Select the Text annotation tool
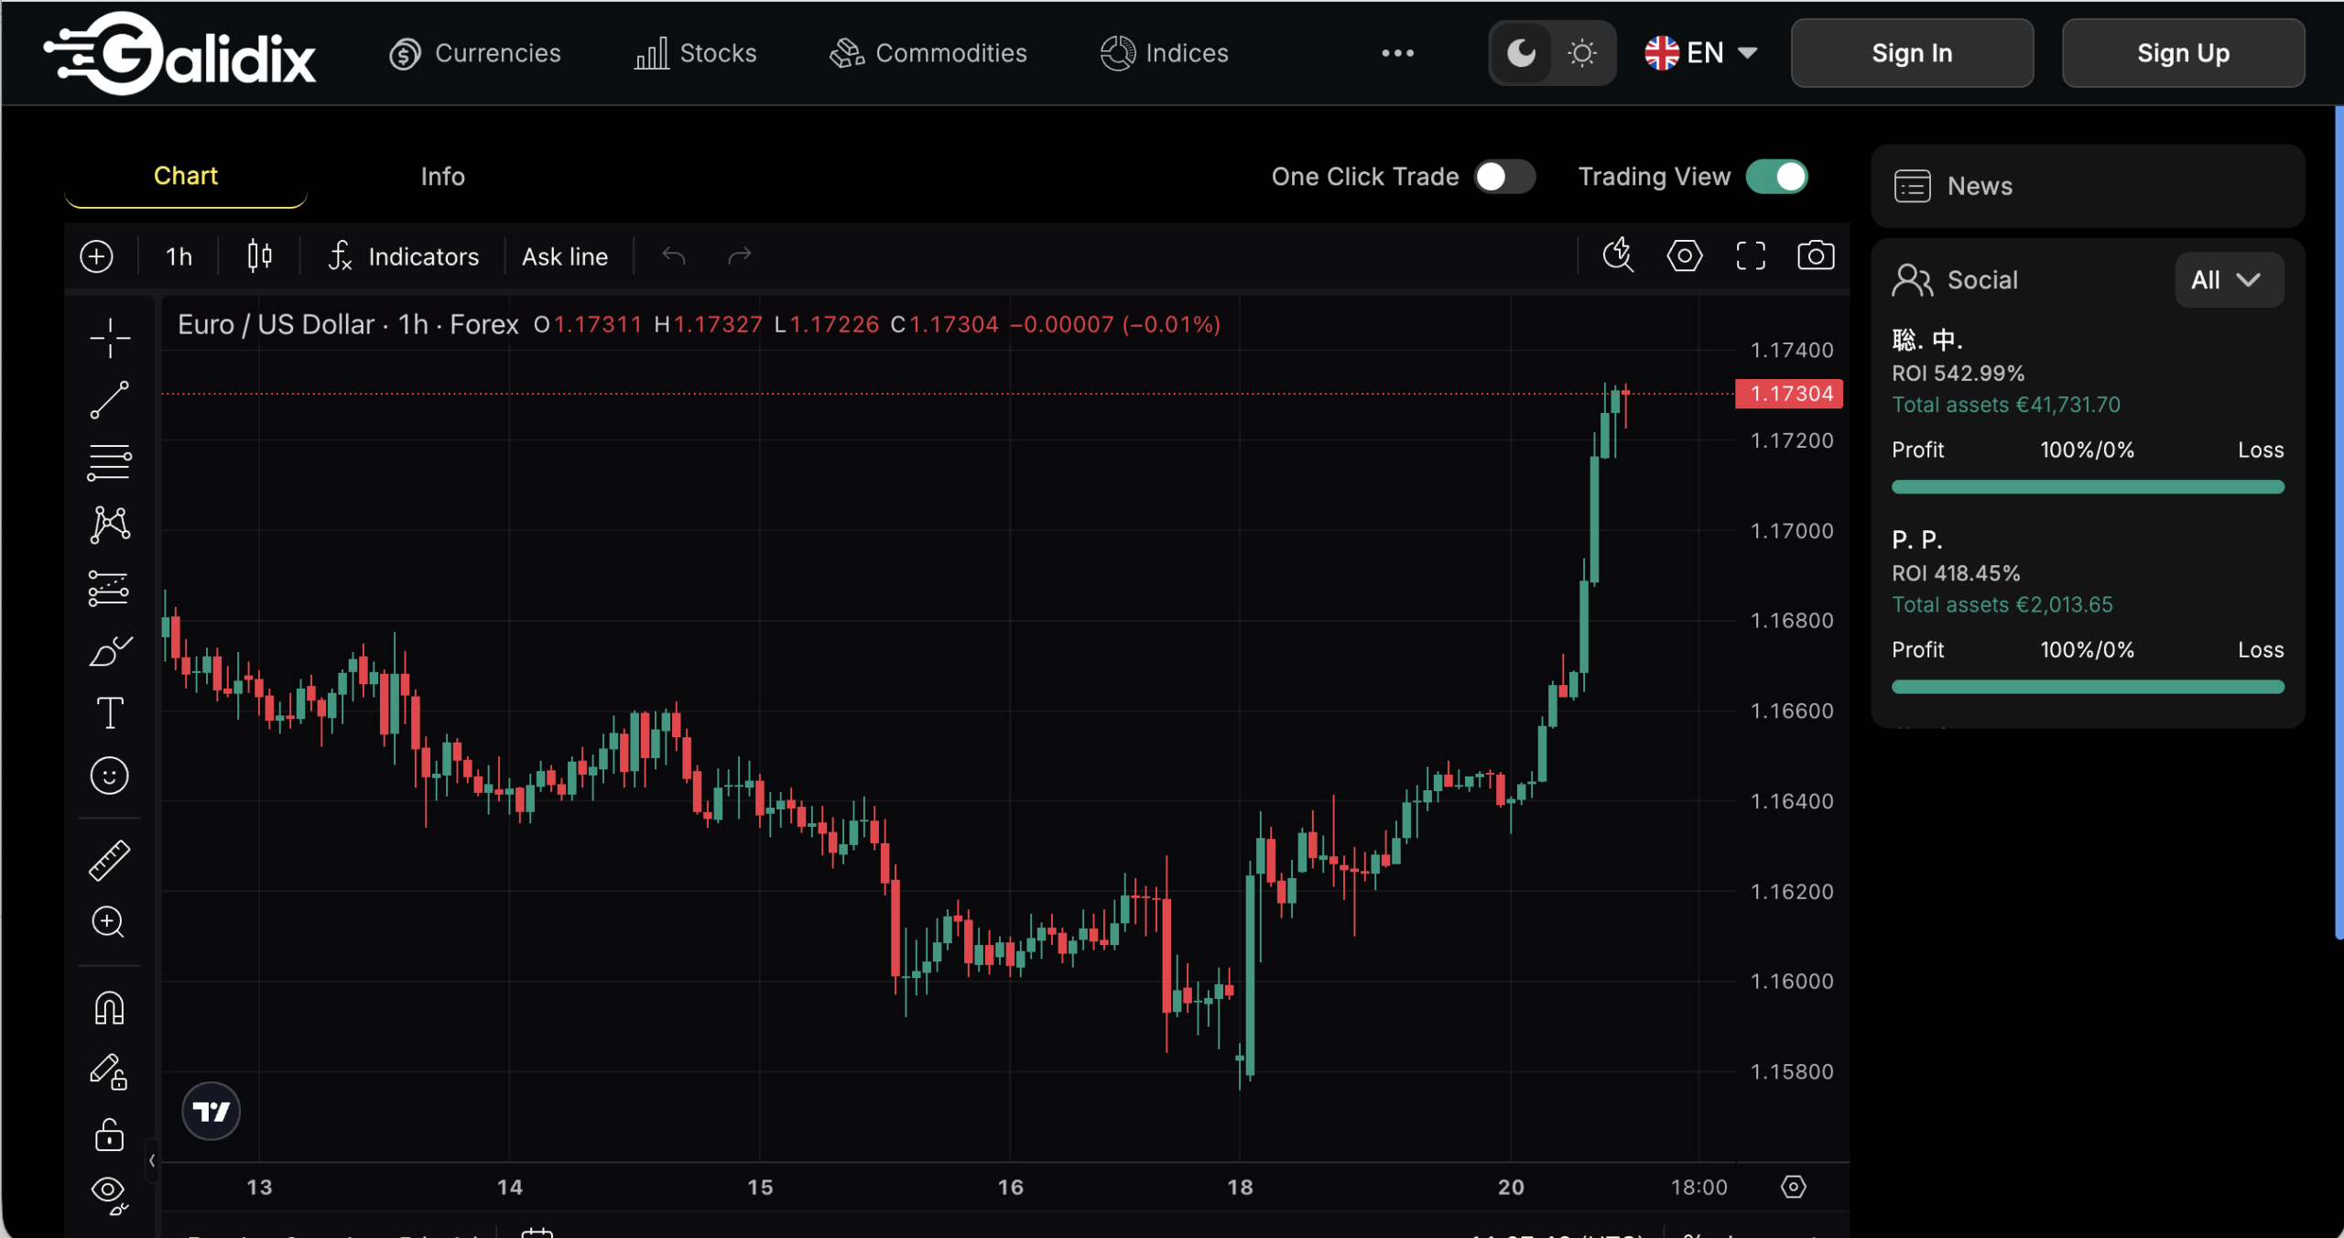This screenshot has width=2344, height=1238. pyautogui.click(x=109, y=712)
